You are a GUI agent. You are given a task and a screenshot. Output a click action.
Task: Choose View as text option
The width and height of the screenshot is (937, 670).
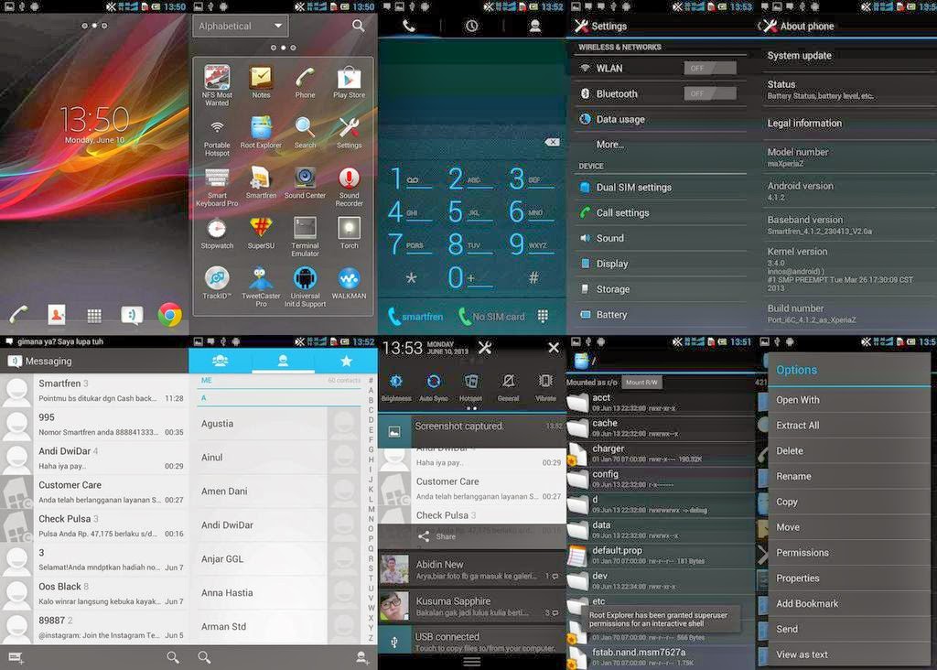tap(848, 654)
